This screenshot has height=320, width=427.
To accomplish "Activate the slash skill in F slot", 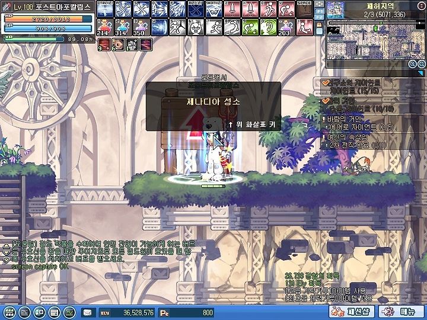I will pyautogui.click(x=177, y=9).
